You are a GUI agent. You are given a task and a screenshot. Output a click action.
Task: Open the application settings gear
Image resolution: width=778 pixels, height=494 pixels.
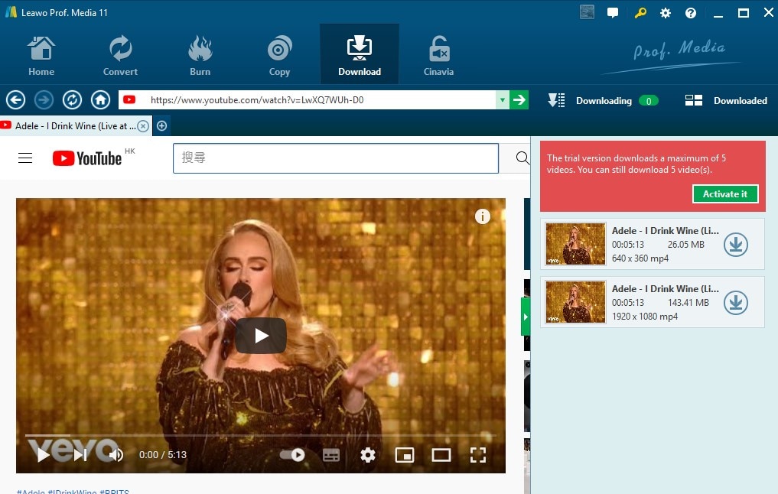(x=666, y=13)
